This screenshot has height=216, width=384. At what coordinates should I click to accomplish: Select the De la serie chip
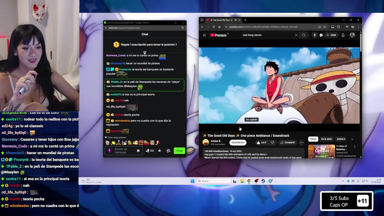point(326,139)
